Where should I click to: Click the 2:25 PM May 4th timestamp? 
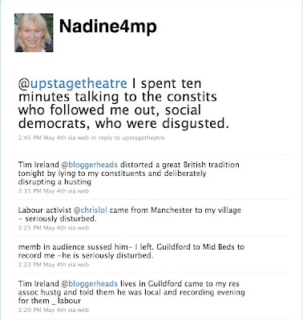click(40, 228)
